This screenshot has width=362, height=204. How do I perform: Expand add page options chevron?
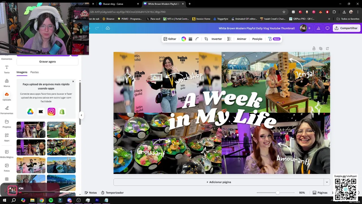click(327, 182)
